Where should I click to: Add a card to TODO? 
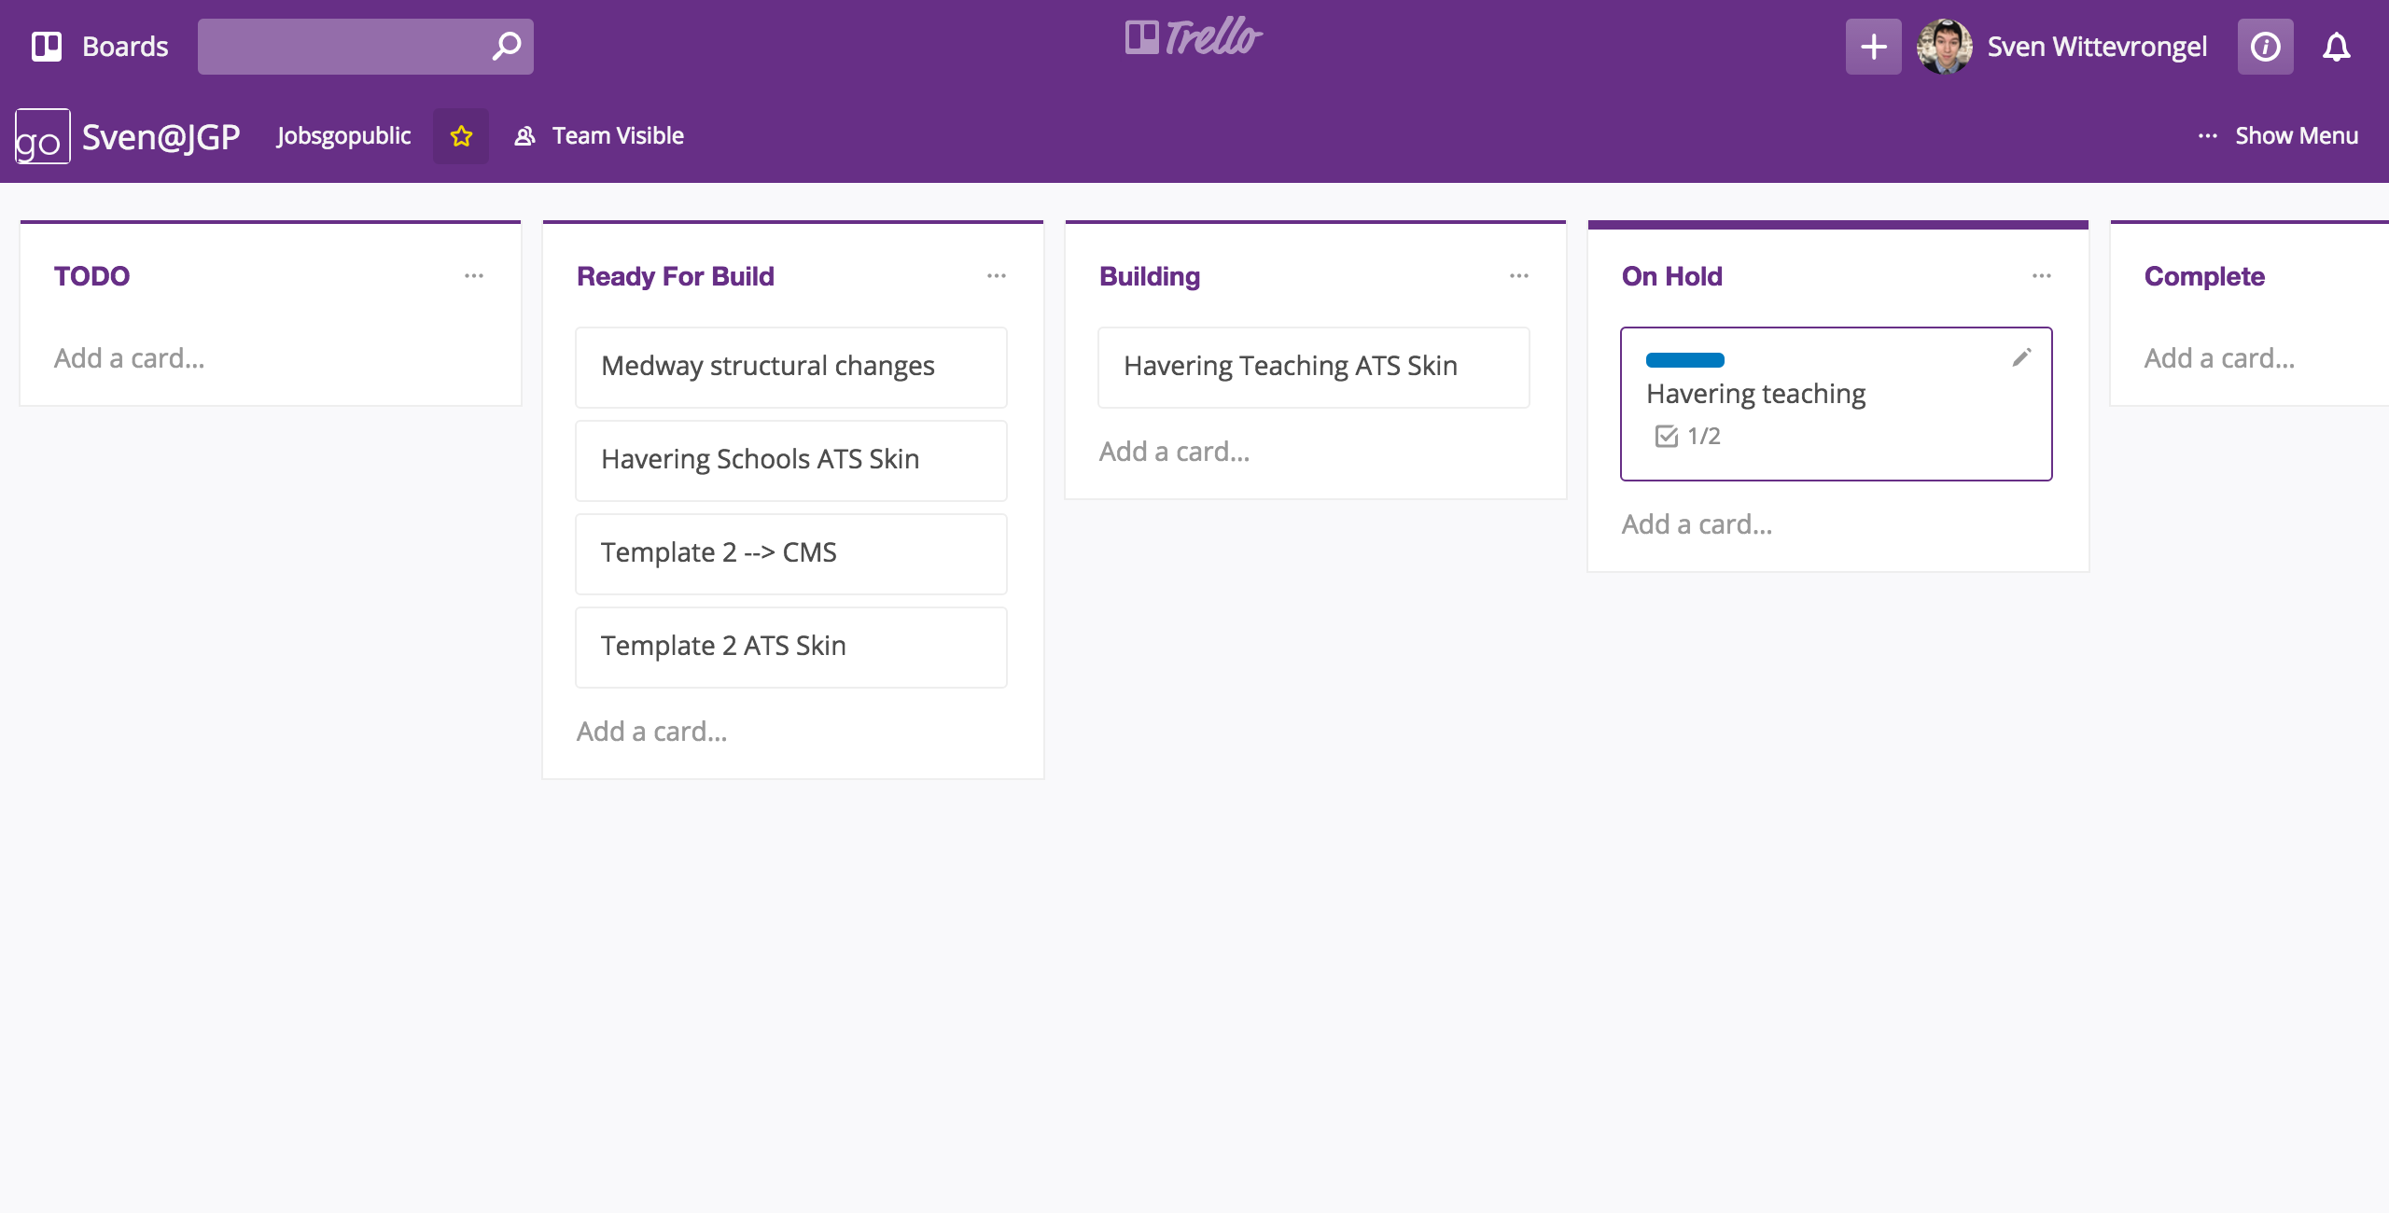130,358
